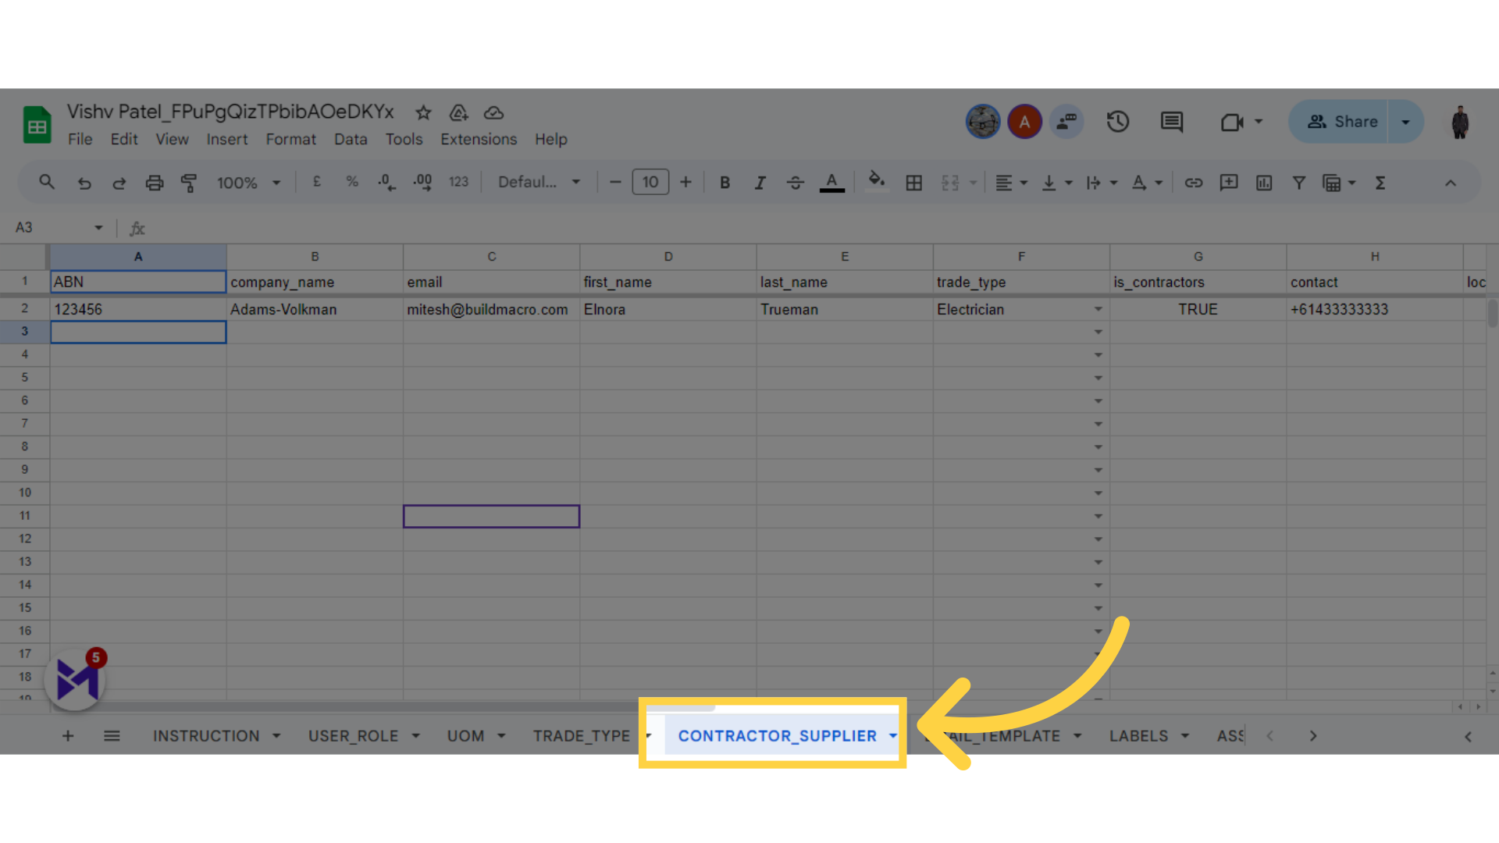1499x843 pixels.
Task: Select cell with mitesh@buildmacro.com
Action: [491, 309]
